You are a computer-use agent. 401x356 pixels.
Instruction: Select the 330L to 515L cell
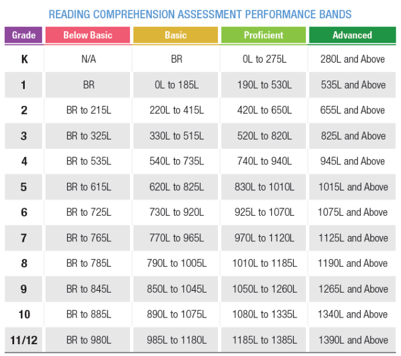175,136
